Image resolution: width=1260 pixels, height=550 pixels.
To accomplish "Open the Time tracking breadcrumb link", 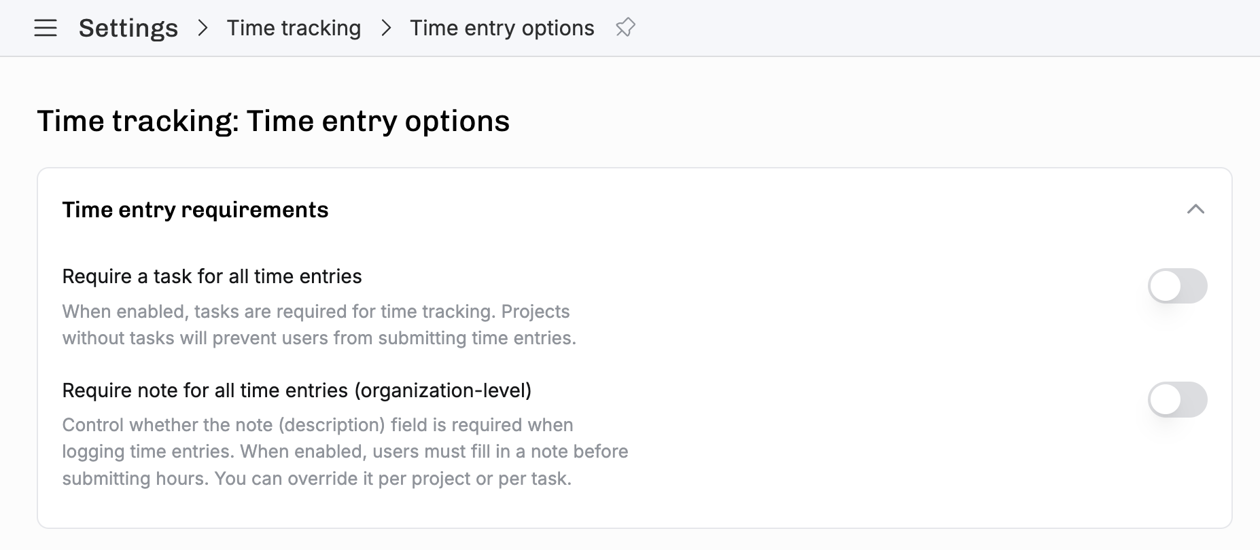I will pyautogui.click(x=294, y=28).
